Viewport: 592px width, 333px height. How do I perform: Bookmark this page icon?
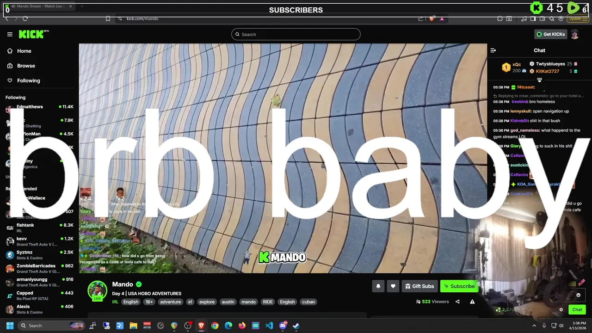point(108,18)
